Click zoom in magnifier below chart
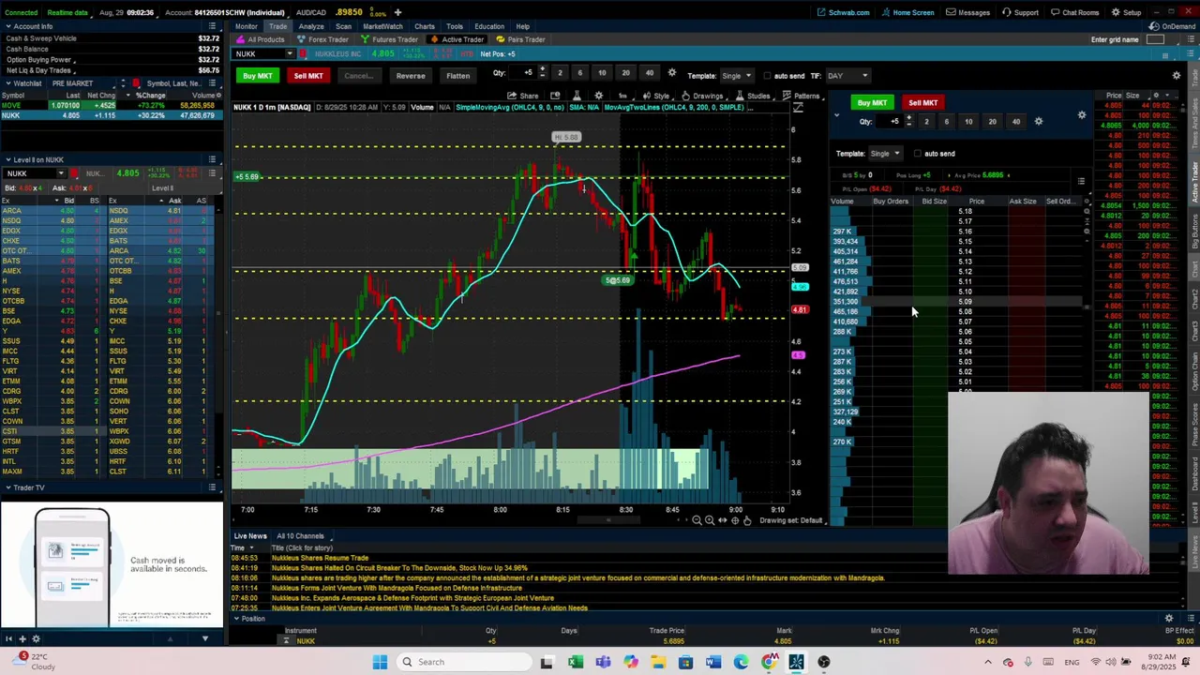The height and width of the screenshot is (675, 1200). (x=710, y=520)
